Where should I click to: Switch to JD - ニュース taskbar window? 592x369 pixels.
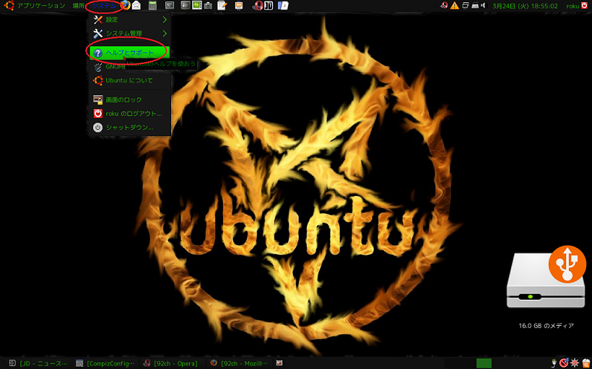(x=38, y=363)
